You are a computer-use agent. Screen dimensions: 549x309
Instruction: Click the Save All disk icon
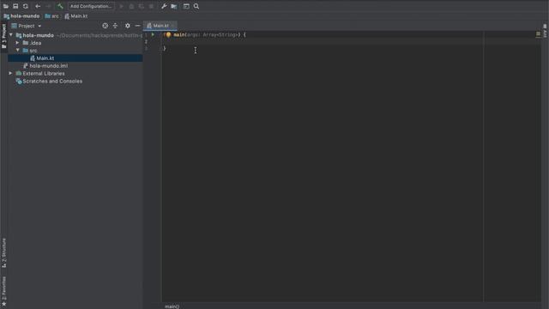[x=15, y=6]
